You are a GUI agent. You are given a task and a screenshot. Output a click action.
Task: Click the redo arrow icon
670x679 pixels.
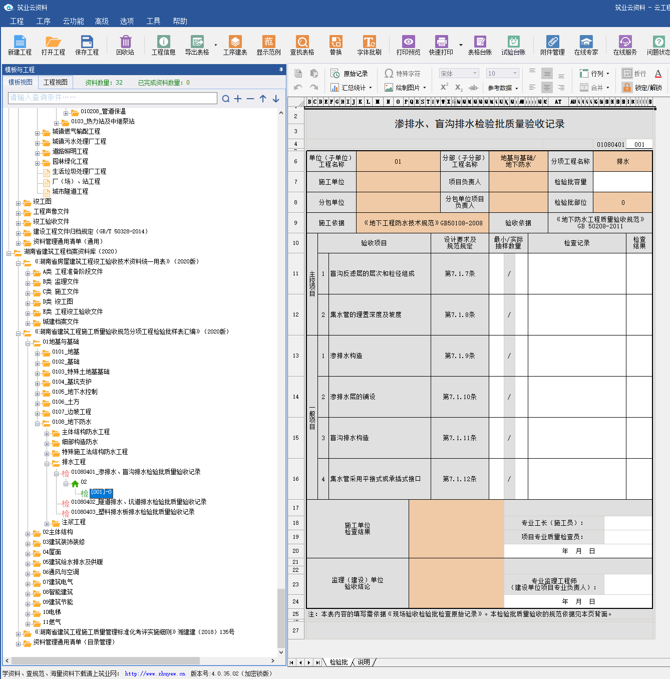point(314,87)
